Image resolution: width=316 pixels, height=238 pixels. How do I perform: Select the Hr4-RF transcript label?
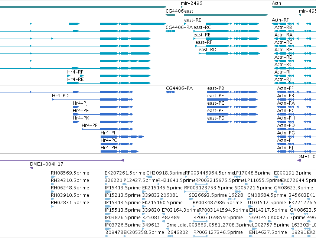75,72
